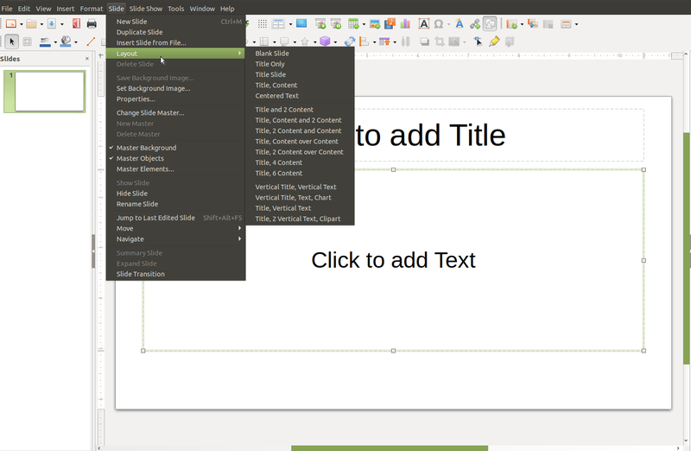Image resolution: width=691 pixels, height=451 pixels.
Task: Click the Align objects icon
Action: point(364,41)
